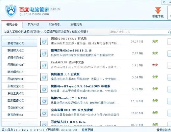The height and width of the screenshot is (132, 171).
Task: Click the 快播 QvodPlayer software icon
Action: coord(44,89)
